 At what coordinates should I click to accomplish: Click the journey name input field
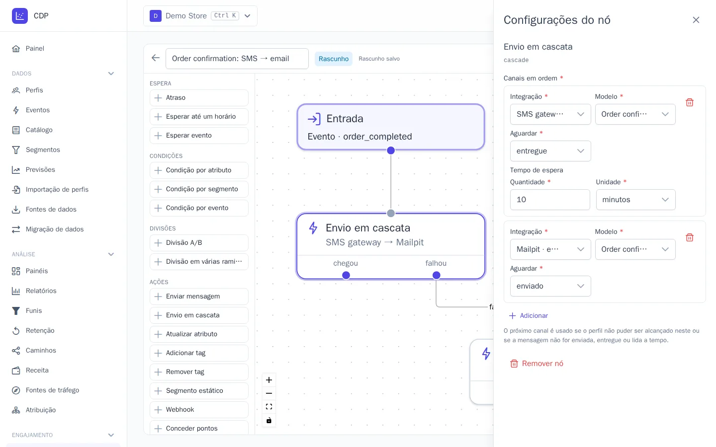click(x=237, y=59)
